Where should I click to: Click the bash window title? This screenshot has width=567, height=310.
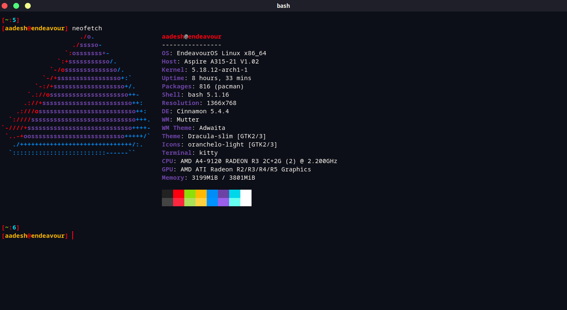coord(283,6)
